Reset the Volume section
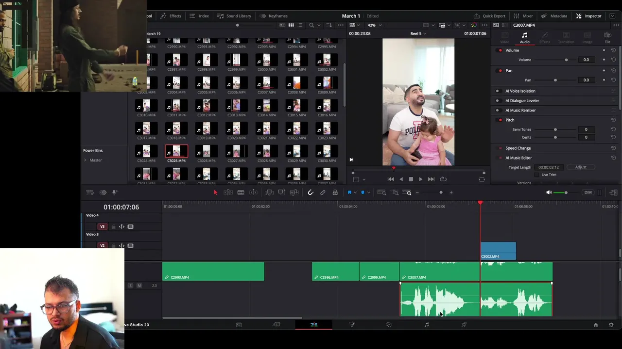This screenshot has height=349, width=622. tap(614, 50)
